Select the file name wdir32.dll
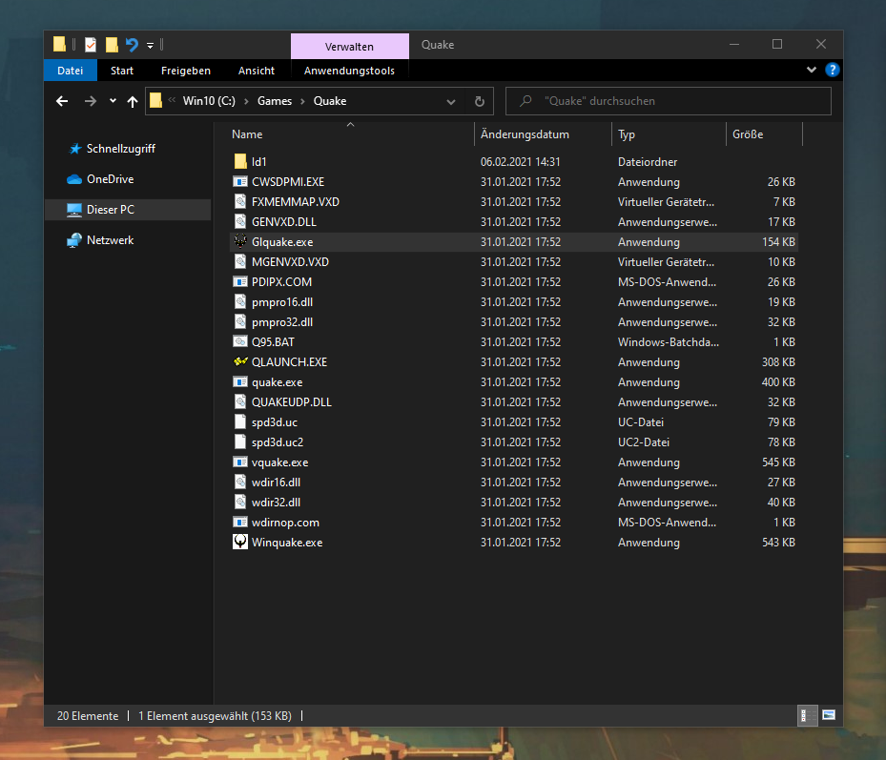The width and height of the screenshot is (886, 760). tap(276, 503)
